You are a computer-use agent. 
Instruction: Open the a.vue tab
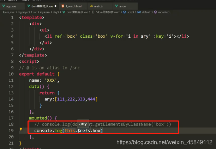tap(122, 6)
